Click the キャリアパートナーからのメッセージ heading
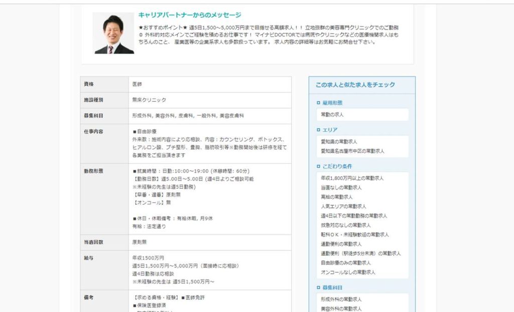Viewport: 514px width, 312px height. tap(189, 15)
